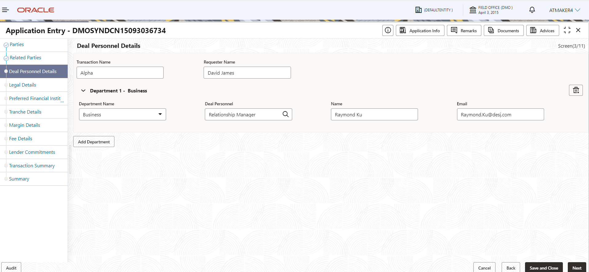
Task: Click the Add Department button
Action: [x=94, y=142]
